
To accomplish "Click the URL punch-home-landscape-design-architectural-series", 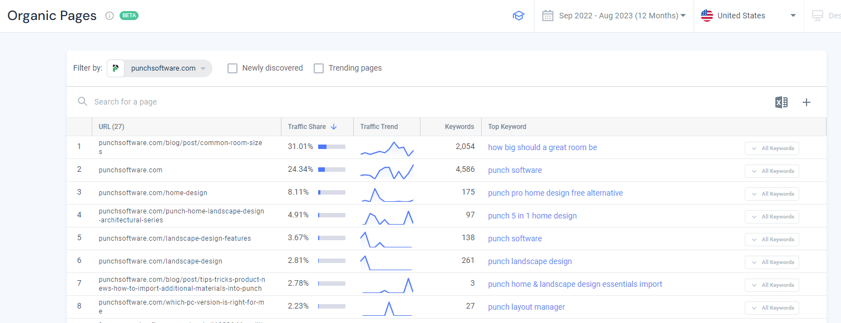I will [x=181, y=216].
